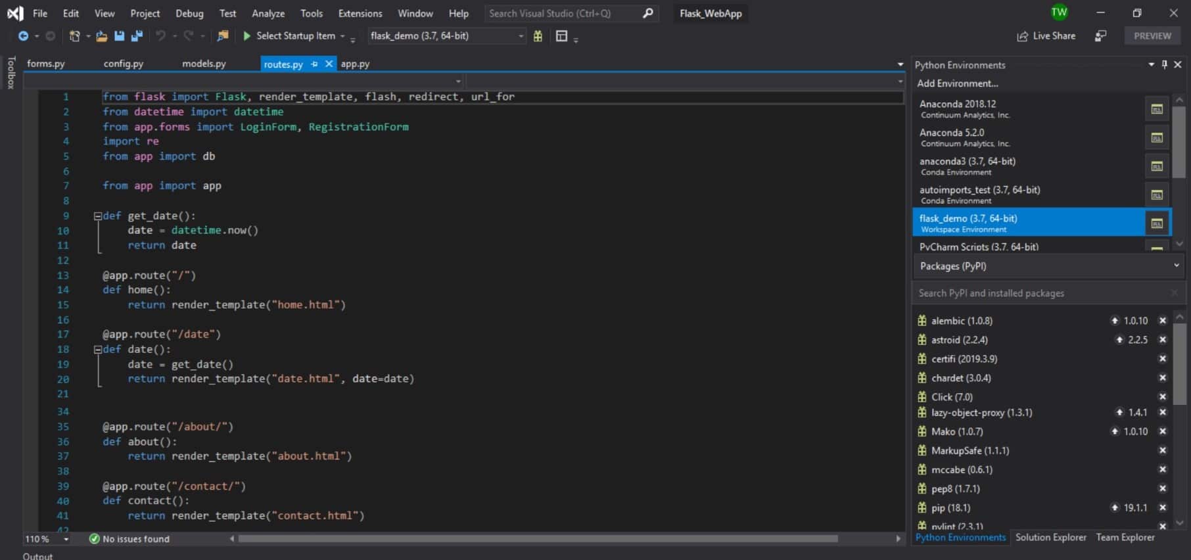Click the open file folder icon
The image size is (1191, 560).
pos(101,36)
